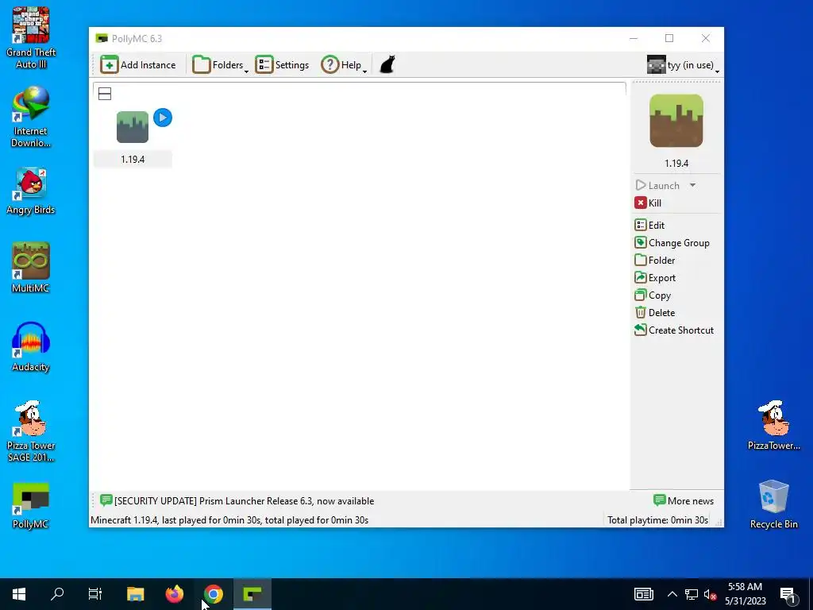Open Task View from taskbar
This screenshot has height=610, width=813.
point(95,594)
